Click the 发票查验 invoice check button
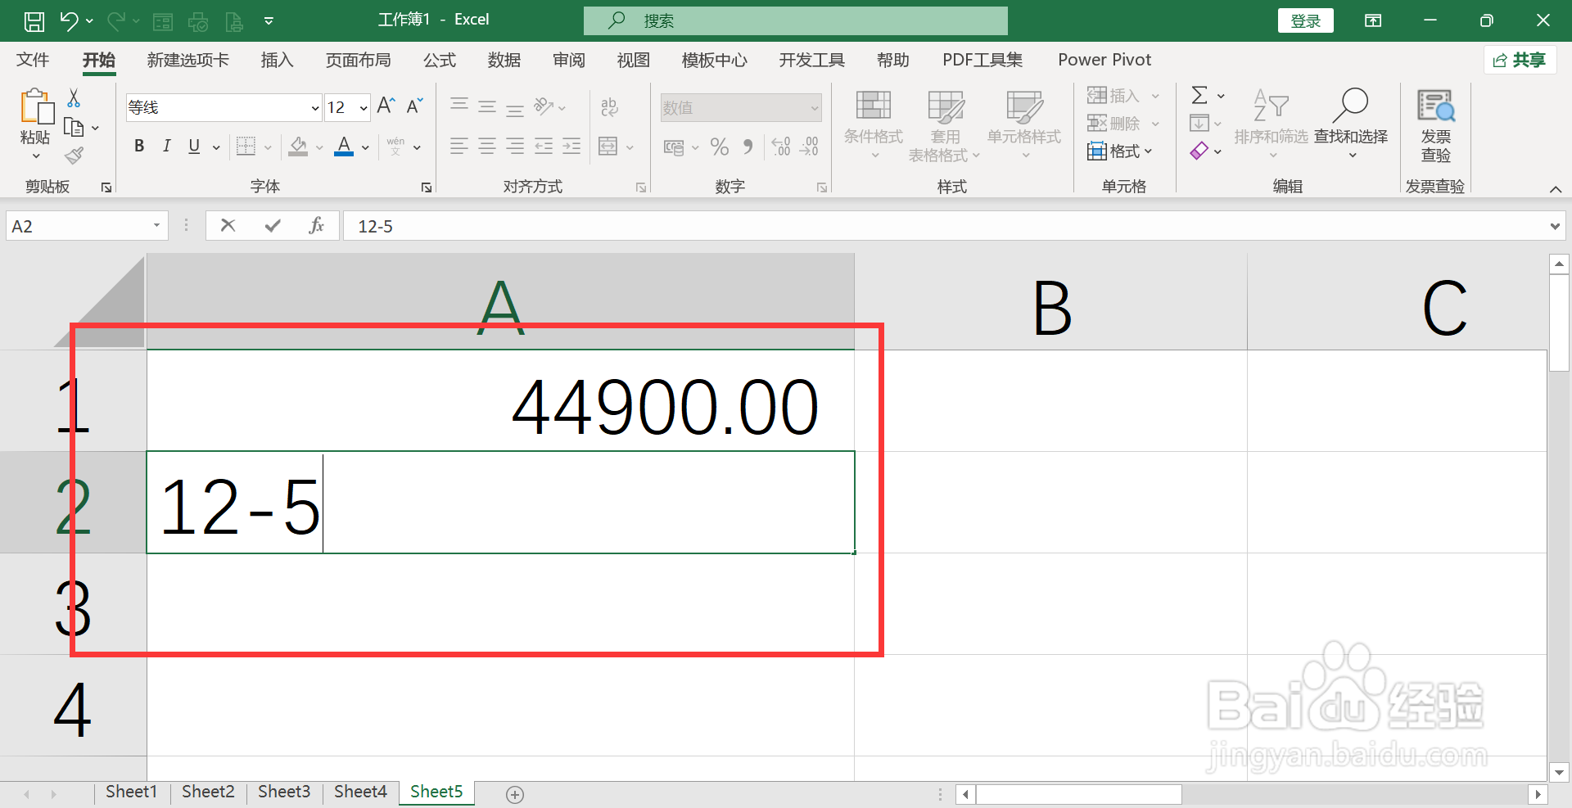This screenshot has width=1572, height=808. (1435, 126)
